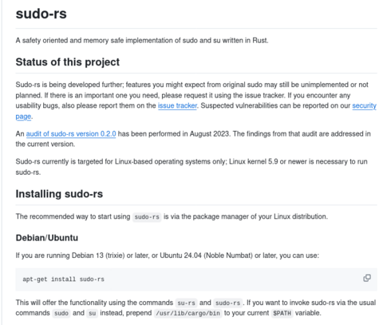The height and width of the screenshot is (325, 383).
Task: Click the project description line mentioning Rust
Action: click(142, 41)
